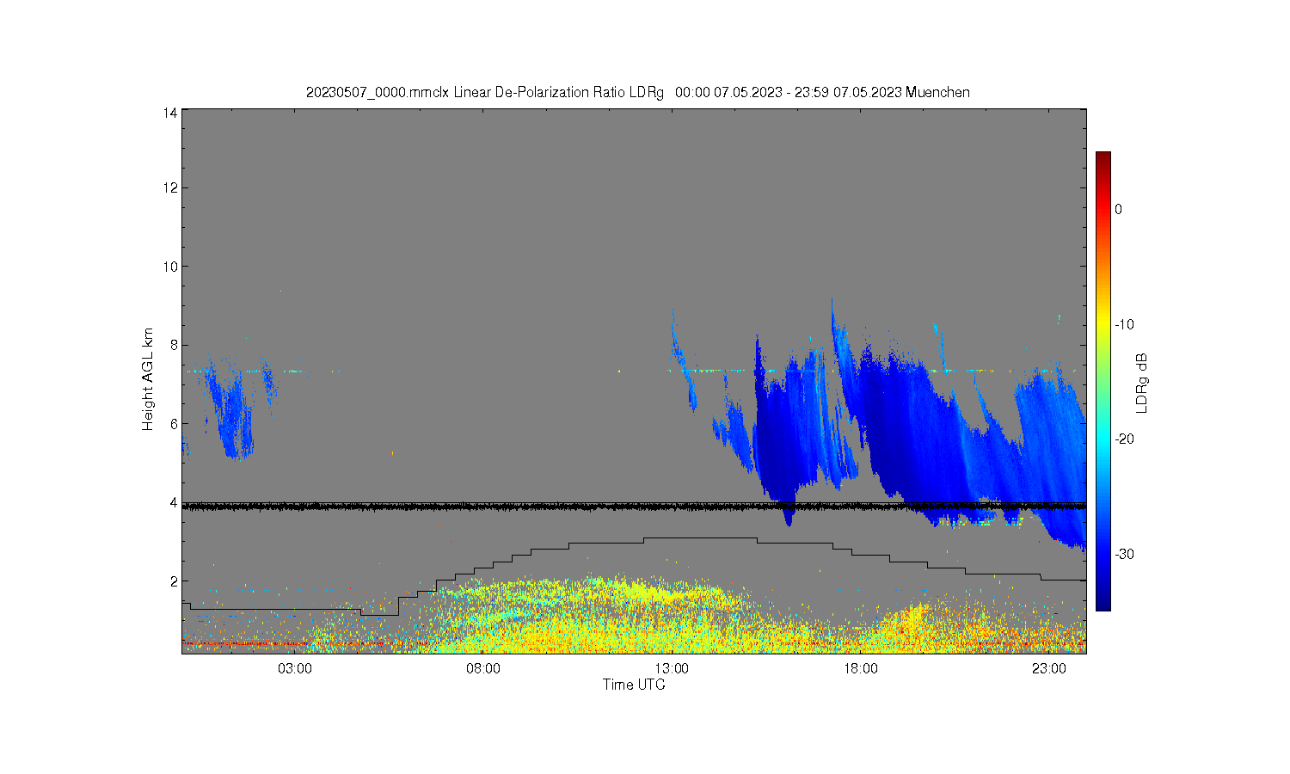
Task: Click the plot title text at top
Action: coord(637,92)
